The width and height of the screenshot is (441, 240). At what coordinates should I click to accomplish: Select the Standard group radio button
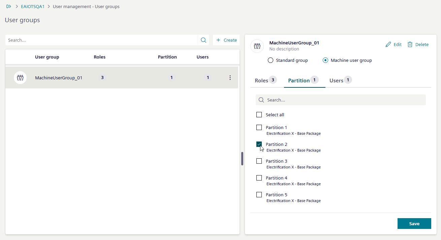coord(270,61)
